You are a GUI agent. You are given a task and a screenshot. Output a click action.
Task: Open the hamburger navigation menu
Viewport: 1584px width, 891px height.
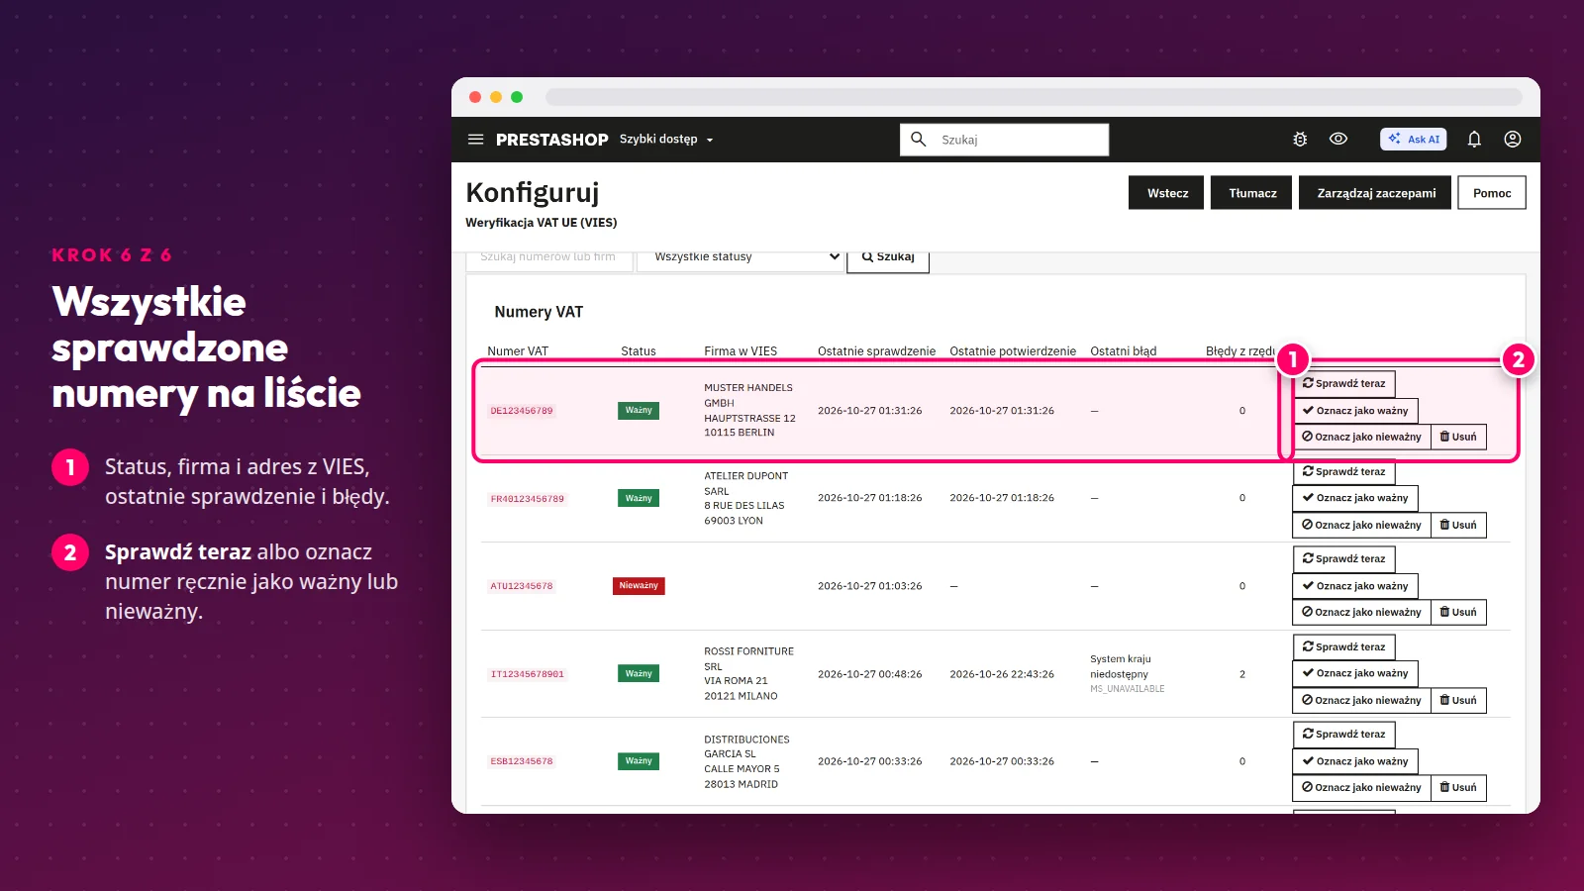[x=475, y=140]
